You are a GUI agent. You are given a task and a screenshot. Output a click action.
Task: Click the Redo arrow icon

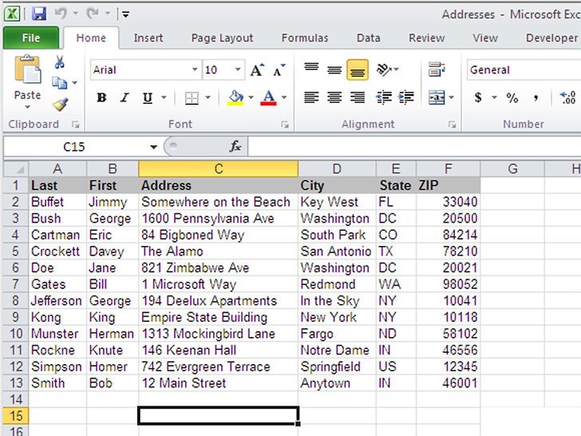(x=93, y=14)
